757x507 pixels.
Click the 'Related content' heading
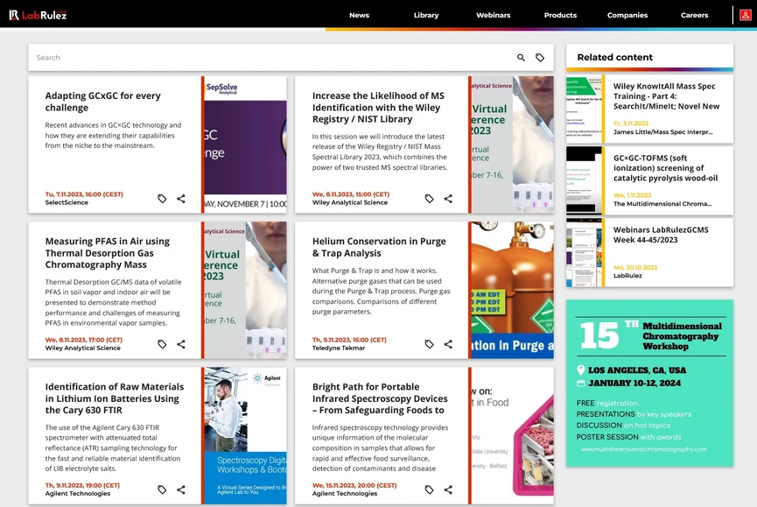point(614,57)
